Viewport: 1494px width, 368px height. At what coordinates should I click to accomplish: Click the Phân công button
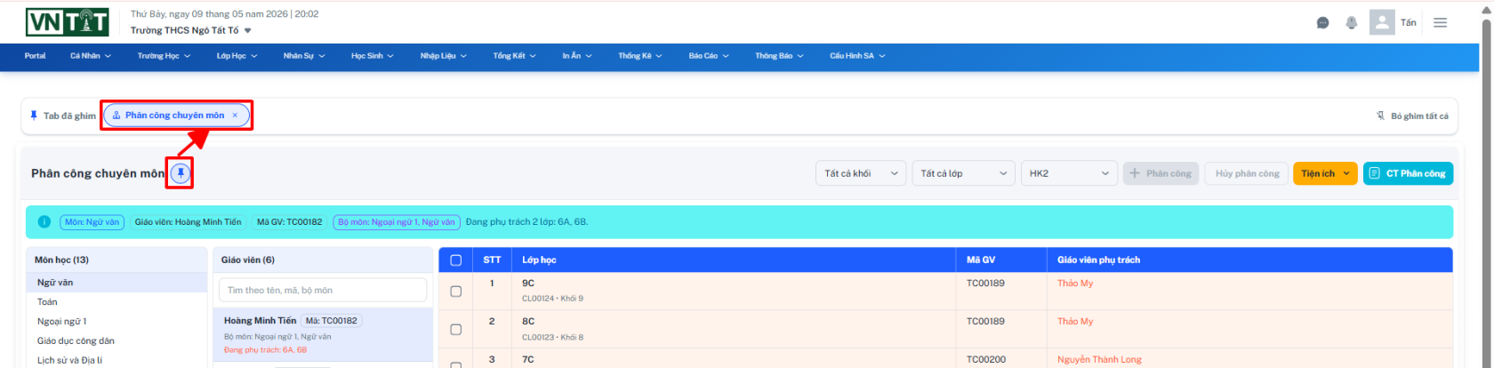click(x=1161, y=173)
